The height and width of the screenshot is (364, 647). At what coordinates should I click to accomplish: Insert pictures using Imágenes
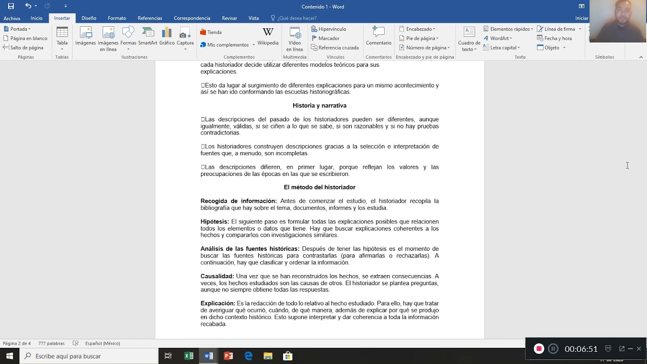(x=85, y=36)
